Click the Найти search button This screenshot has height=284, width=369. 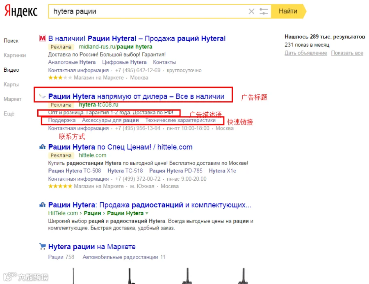[288, 11]
